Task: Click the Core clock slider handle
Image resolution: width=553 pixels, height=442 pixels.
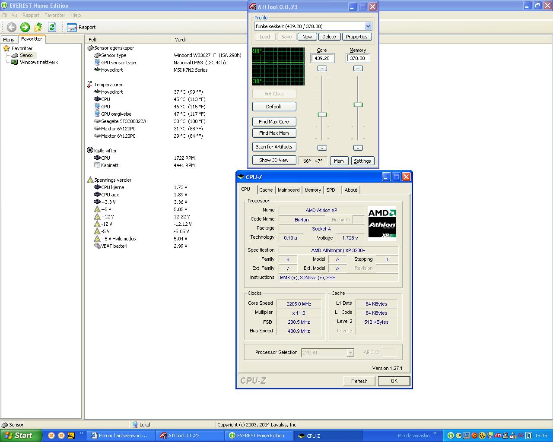Action: pos(322,114)
